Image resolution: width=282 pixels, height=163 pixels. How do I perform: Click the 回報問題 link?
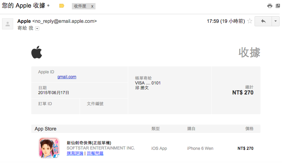click(95, 153)
